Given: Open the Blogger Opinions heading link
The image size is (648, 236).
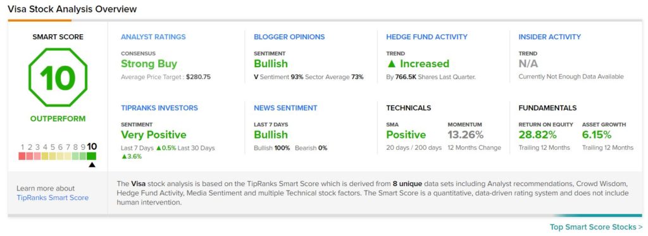Looking at the screenshot, I should click(x=289, y=37).
